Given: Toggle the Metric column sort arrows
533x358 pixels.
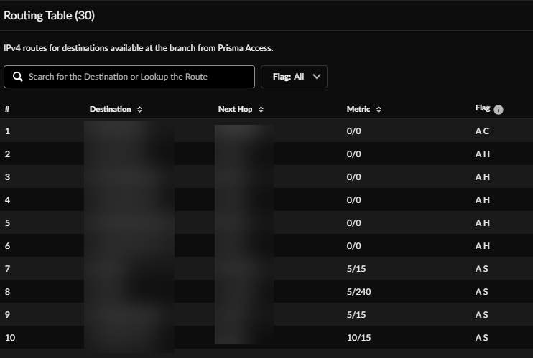Looking at the screenshot, I should 379,110.
